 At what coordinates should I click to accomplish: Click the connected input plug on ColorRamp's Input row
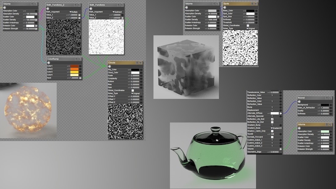click(x=81, y=78)
